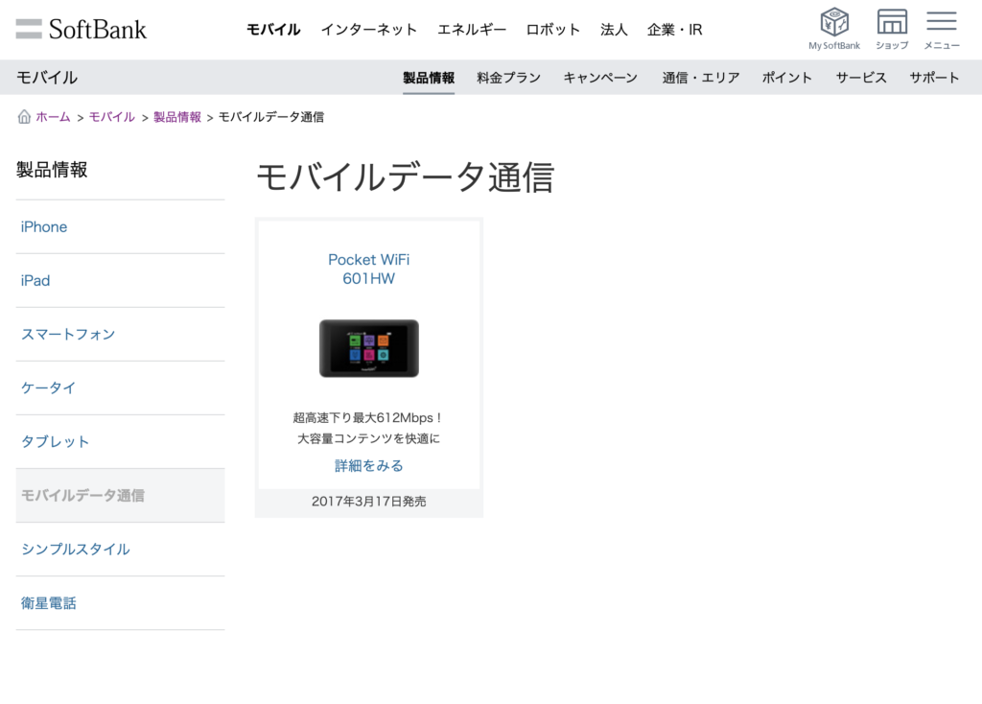
Task: Open the サポート tab
Action: click(x=934, y=78)
